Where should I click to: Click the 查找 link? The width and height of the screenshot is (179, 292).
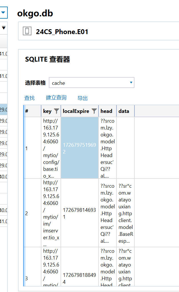pos(29,98)
